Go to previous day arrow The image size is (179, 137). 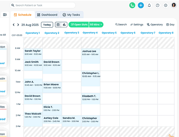(x=14, y=25)
